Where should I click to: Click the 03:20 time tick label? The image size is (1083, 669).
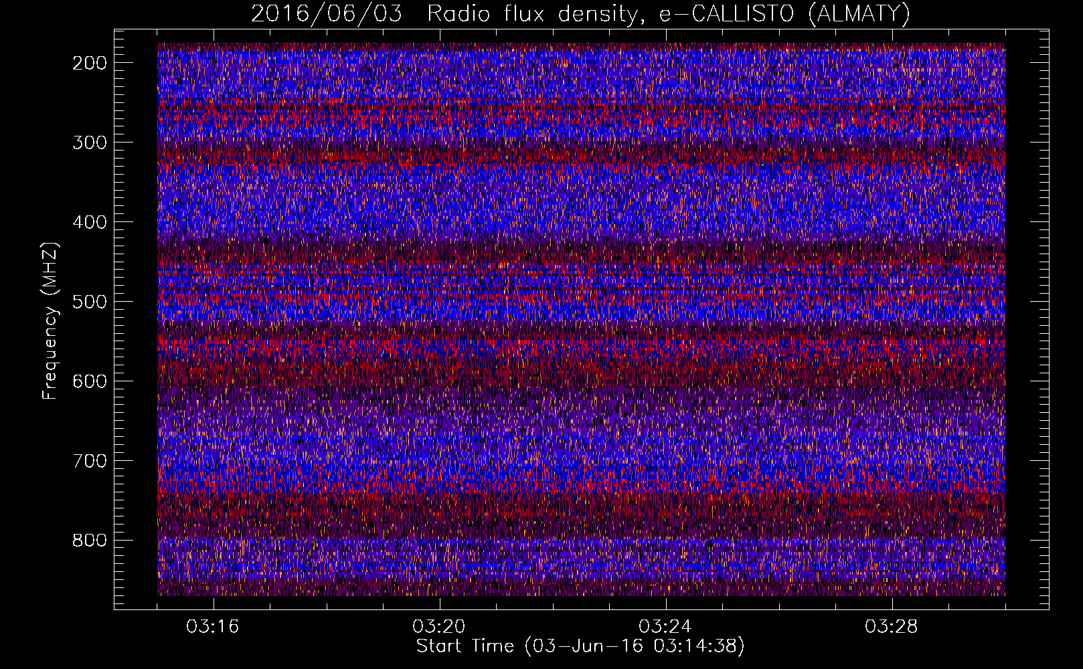[439, 627]
